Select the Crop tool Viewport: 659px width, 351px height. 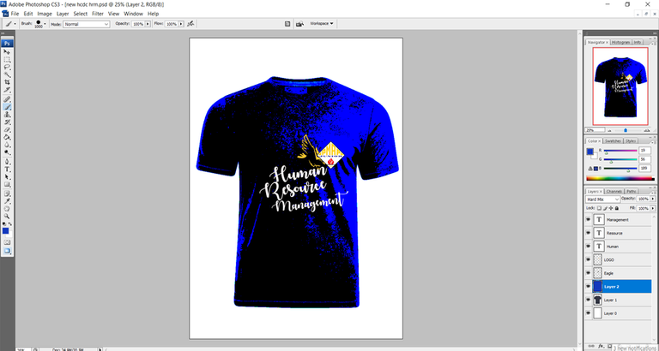[x=7, y=82]
